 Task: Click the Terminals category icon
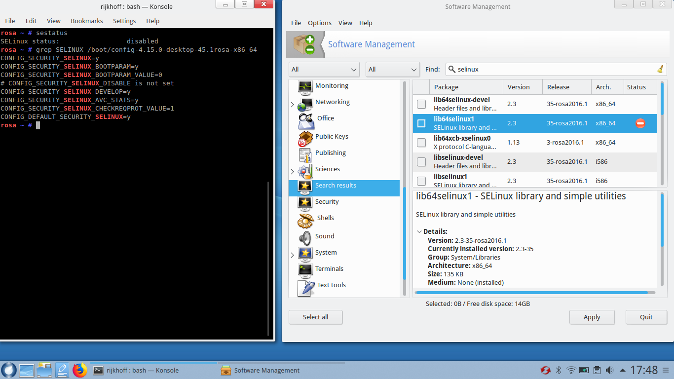pyautogui.click(x=305, y=270)
